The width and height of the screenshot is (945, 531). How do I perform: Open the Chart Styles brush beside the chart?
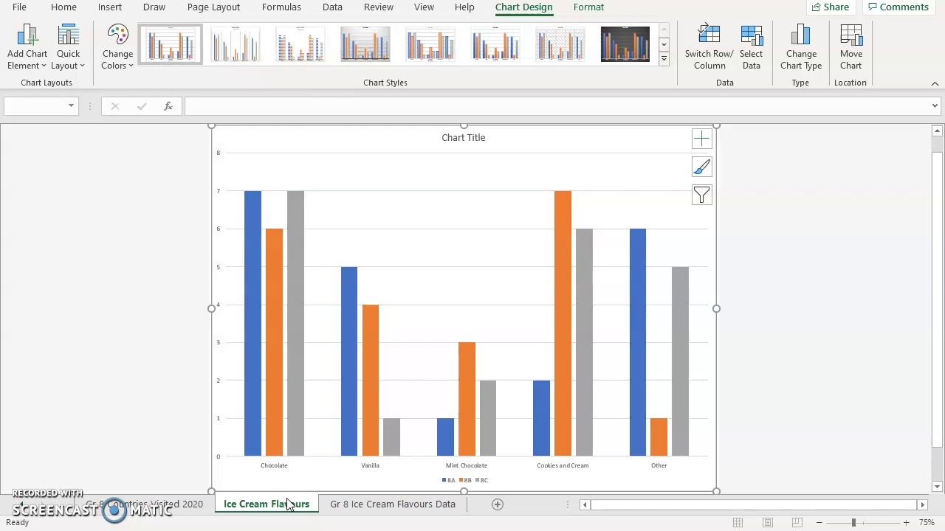(x=701, y=167)
